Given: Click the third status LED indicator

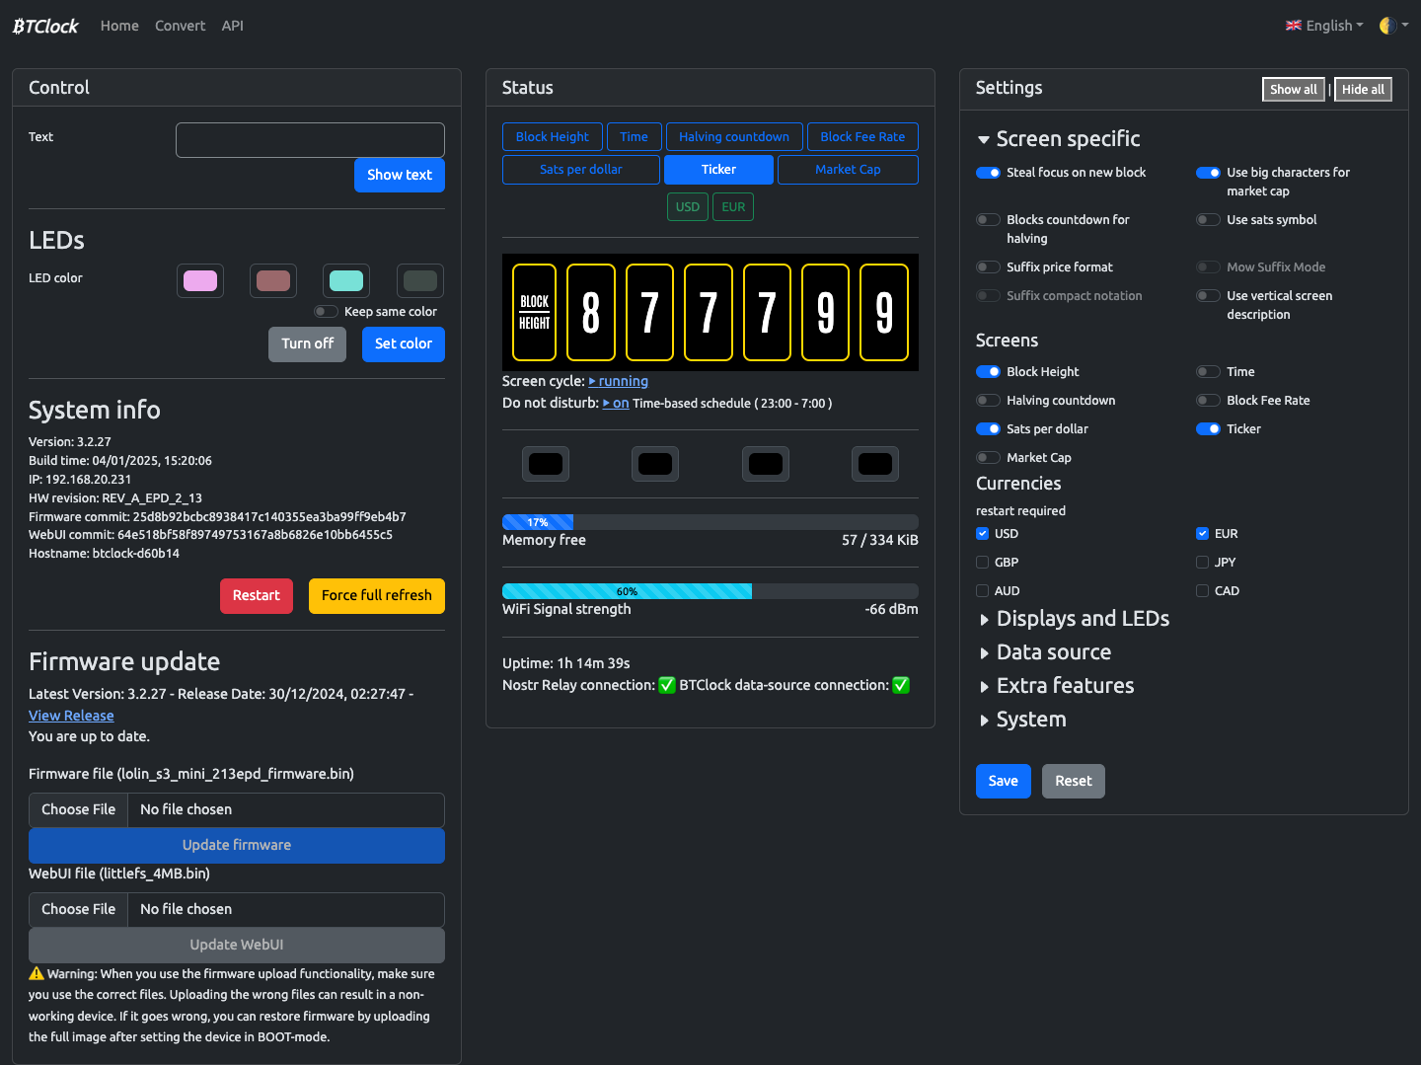Looking at the screenshot, I should click(766, 464).
